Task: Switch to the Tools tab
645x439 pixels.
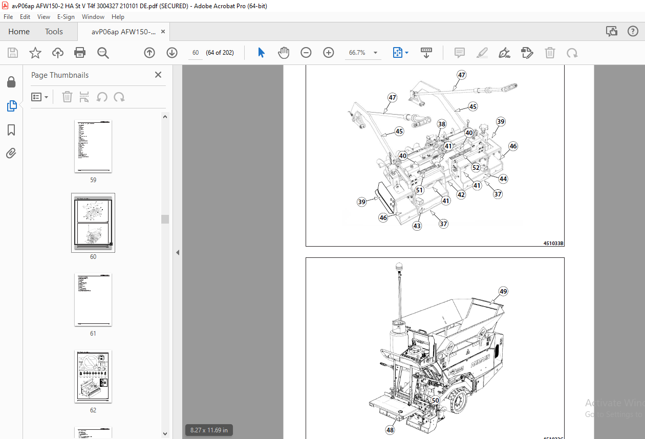Action: [54, 32]
